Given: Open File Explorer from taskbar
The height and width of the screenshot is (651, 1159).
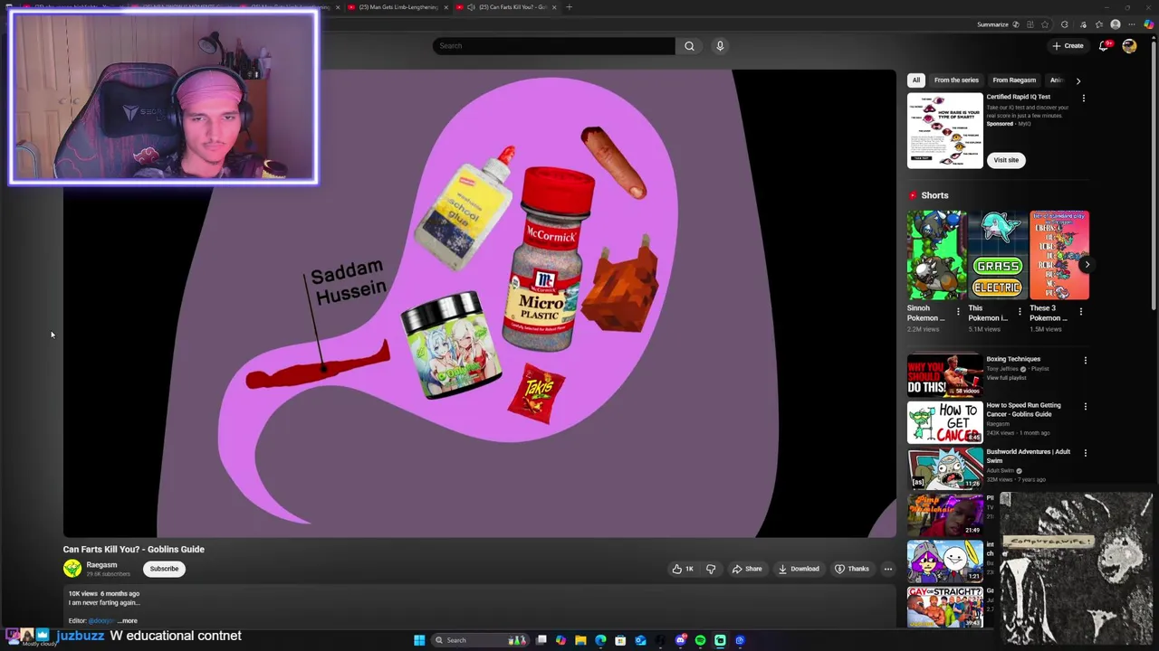Looking at the screenshot, I should [580, 640].
